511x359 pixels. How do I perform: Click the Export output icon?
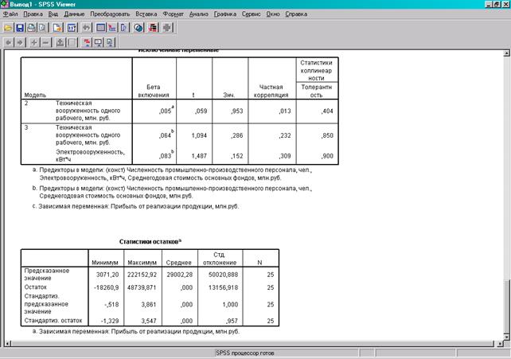pyautogui.click(x=57, y=28)
